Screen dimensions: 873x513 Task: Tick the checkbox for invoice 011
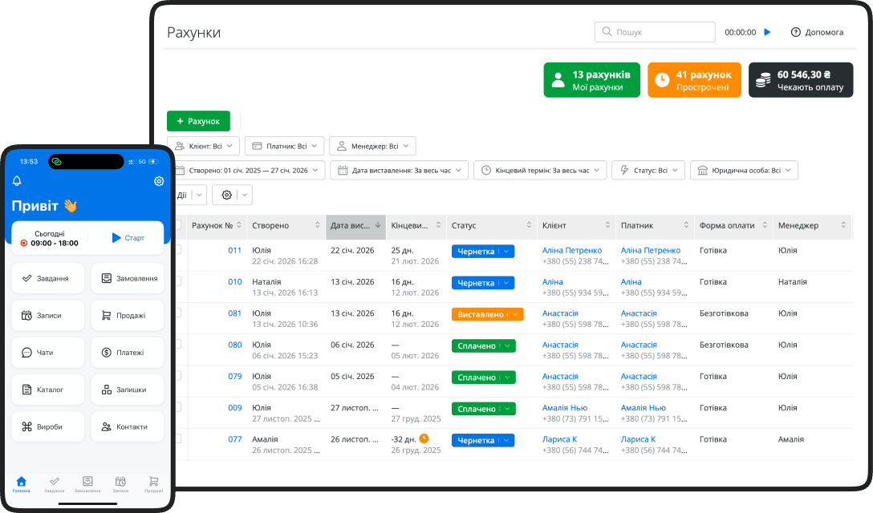click(x=178, y=250)
